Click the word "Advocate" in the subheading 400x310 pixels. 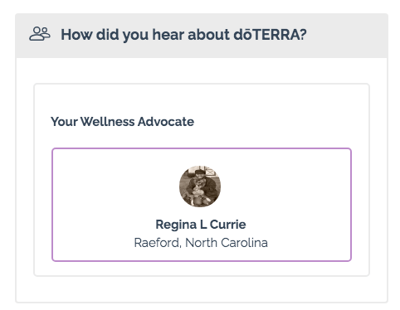(x=166, y=122)
